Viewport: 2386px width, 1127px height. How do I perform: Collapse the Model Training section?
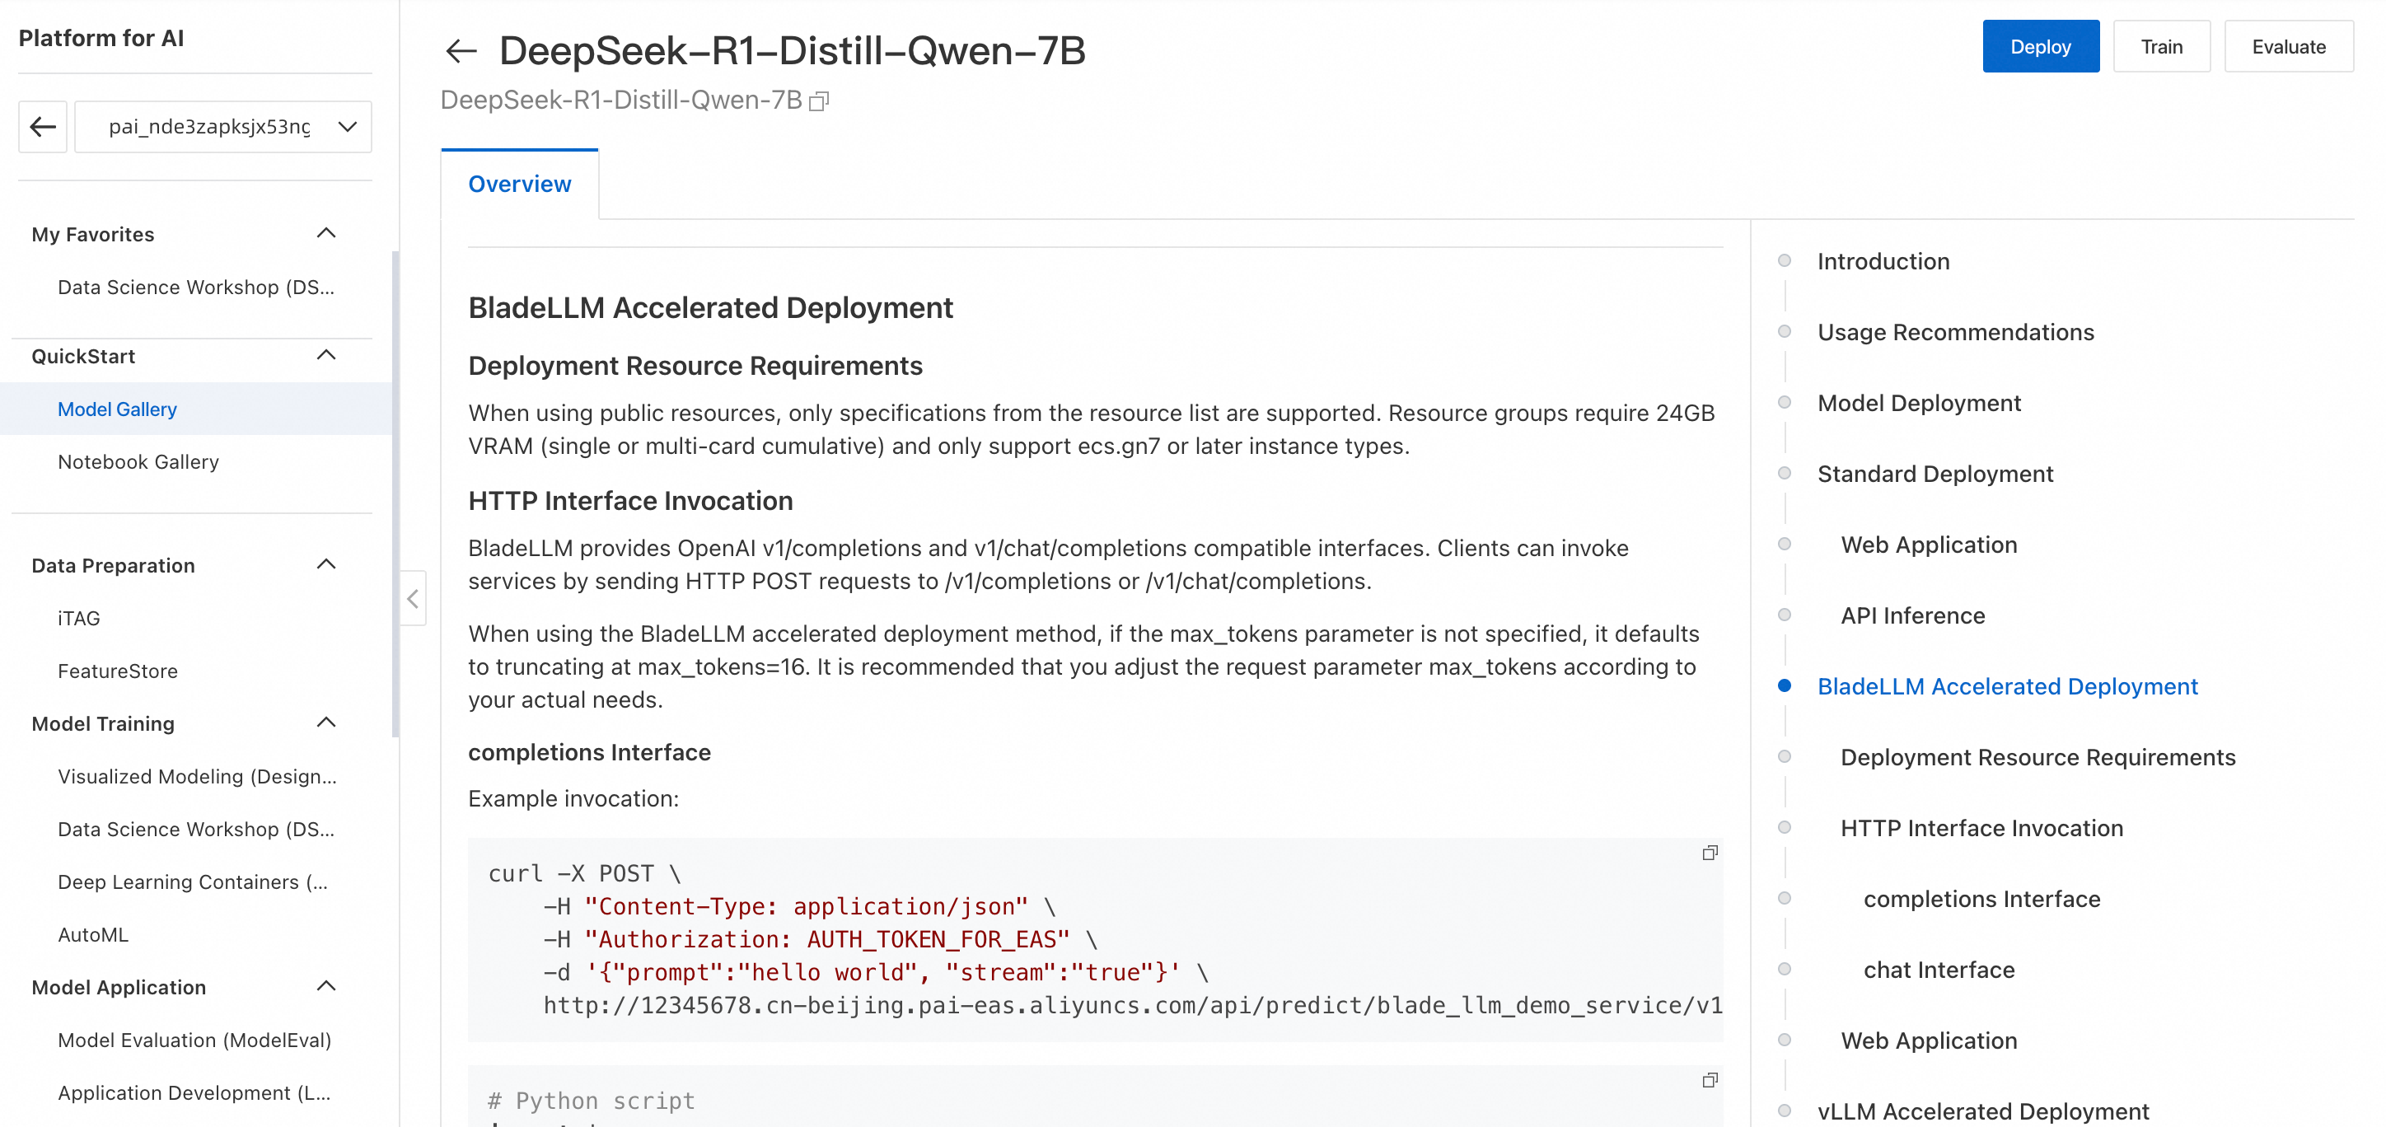coord(326,723)
